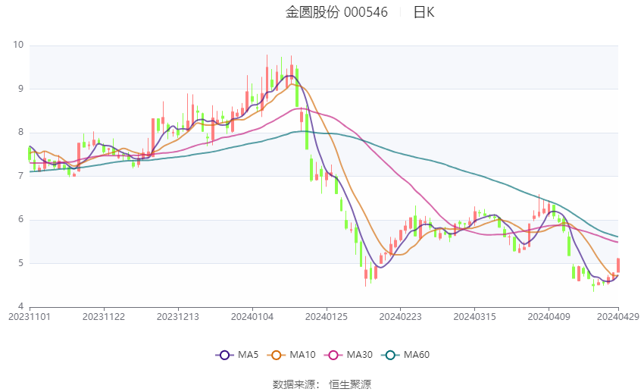
Task: Toggle the MA60 teal legend marker
Action: pos(391,355)
